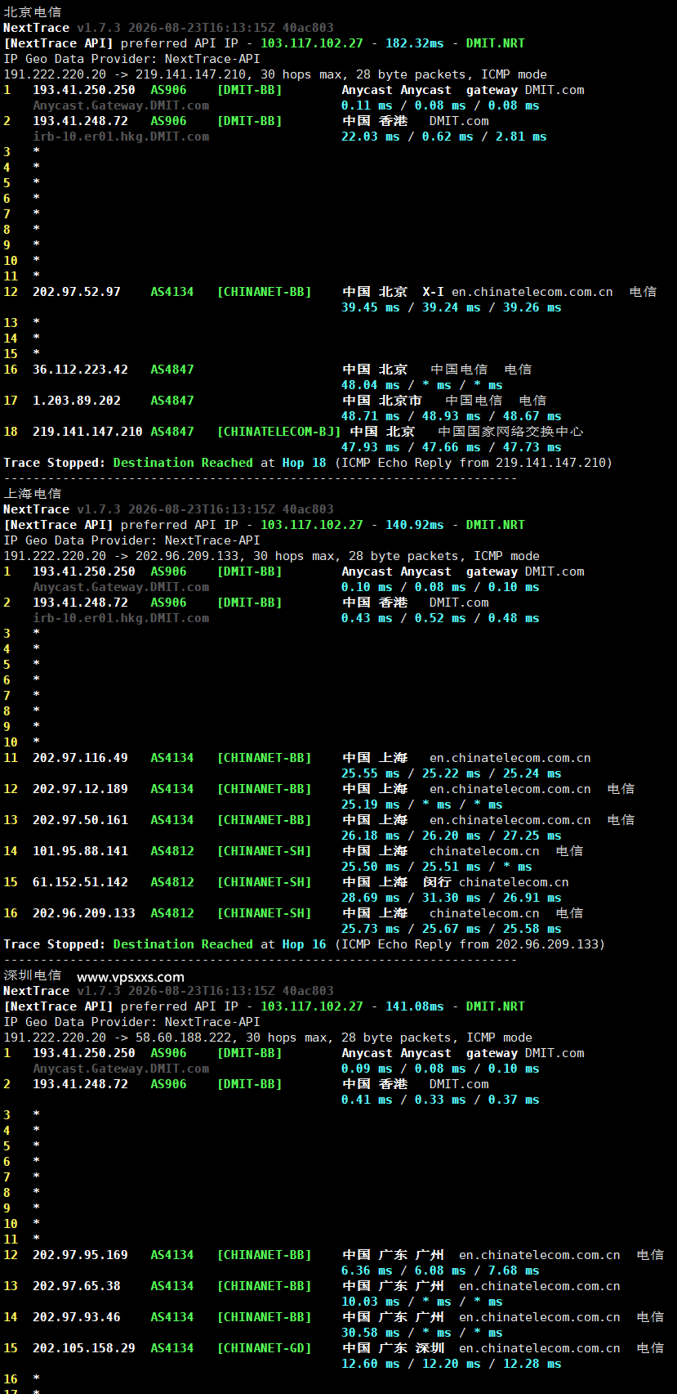Click IP address 202.97.65.38
Image resolution: width=677 pixels, height=1394 pixels.
pyautogui.click(x=77, y=1286)
